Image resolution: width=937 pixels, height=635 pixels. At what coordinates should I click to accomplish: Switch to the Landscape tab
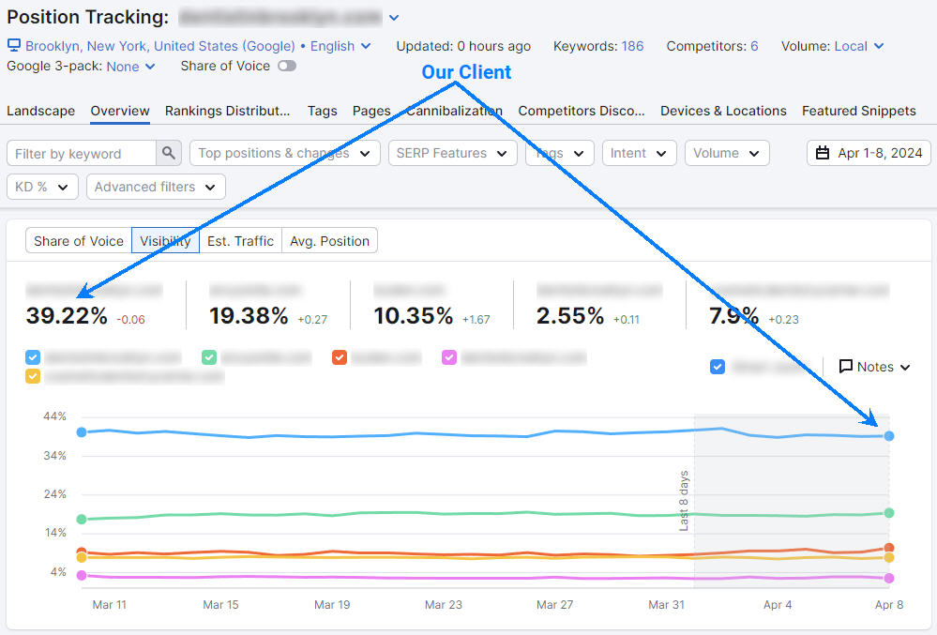40,111
